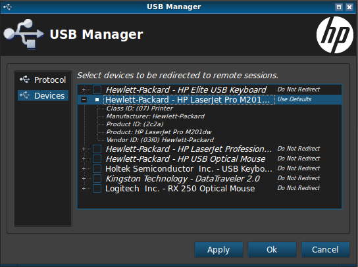Click the USB icon beside Devices
The height and width of the screenshot is (267, 358).
click(x=24, y=95)
